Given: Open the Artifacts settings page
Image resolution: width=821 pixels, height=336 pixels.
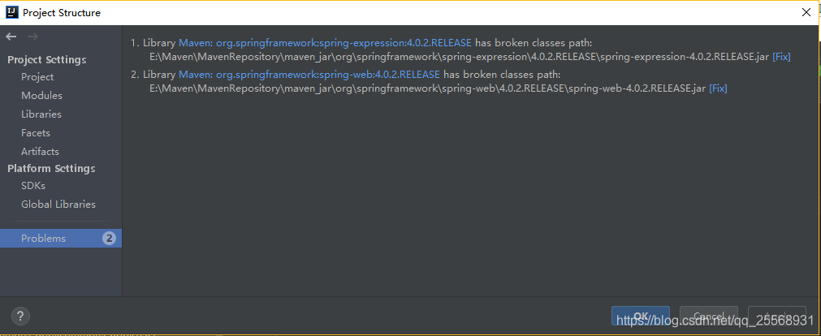Looking at the screenshot, I should pos(40,152).
